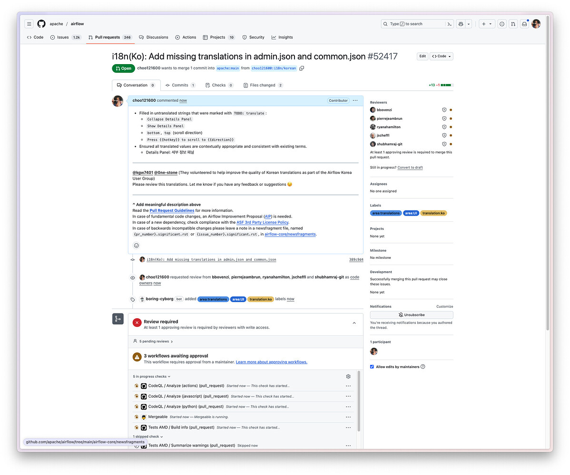Expand the create new plus dropdown
This screenshot has height=475, width=570.
coord(487,24)
